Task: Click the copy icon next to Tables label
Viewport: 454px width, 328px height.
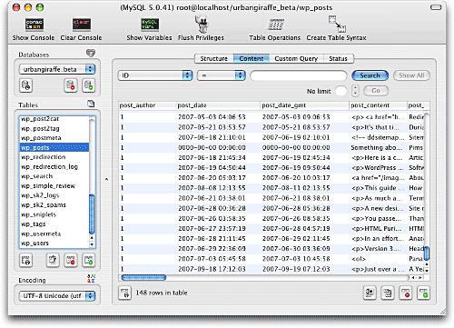Action: 91,104
